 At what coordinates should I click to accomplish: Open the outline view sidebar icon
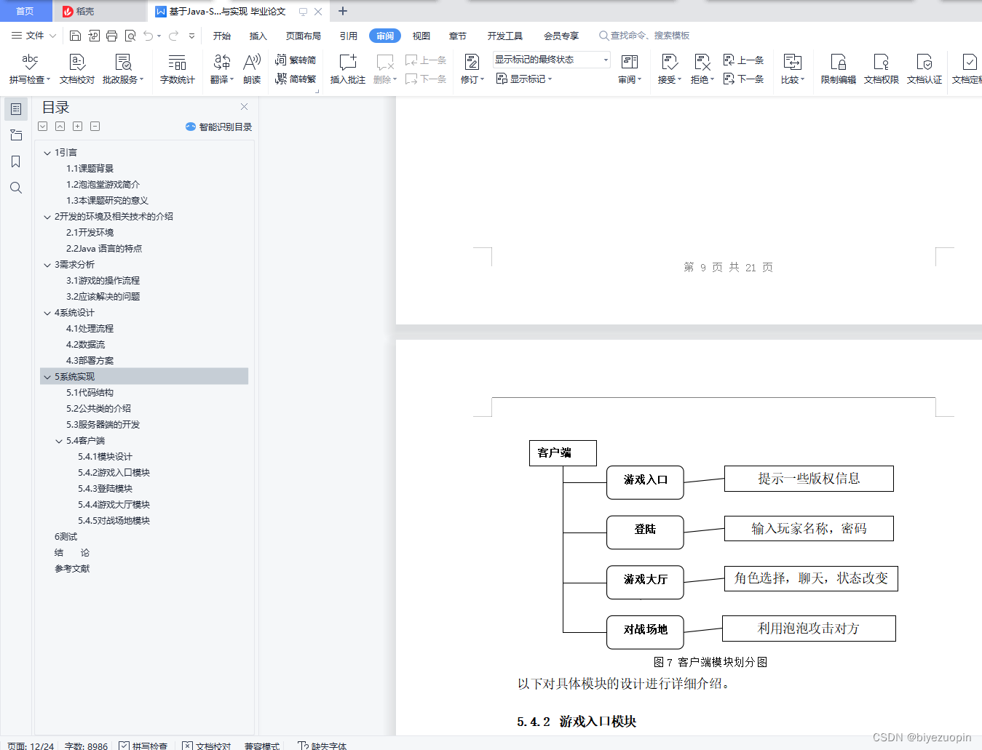tap(16, 109)
